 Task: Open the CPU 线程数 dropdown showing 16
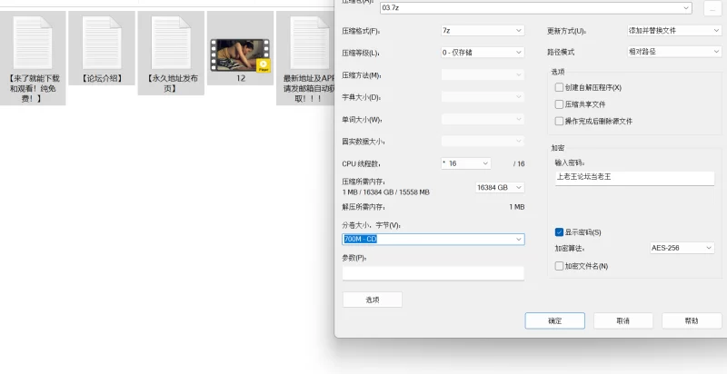click(x=465, y=163)
